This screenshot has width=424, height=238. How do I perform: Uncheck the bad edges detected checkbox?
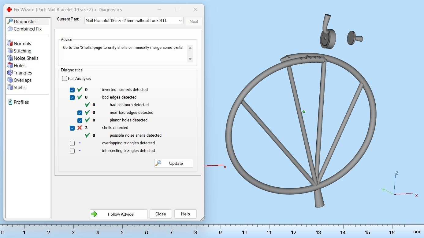72,97
